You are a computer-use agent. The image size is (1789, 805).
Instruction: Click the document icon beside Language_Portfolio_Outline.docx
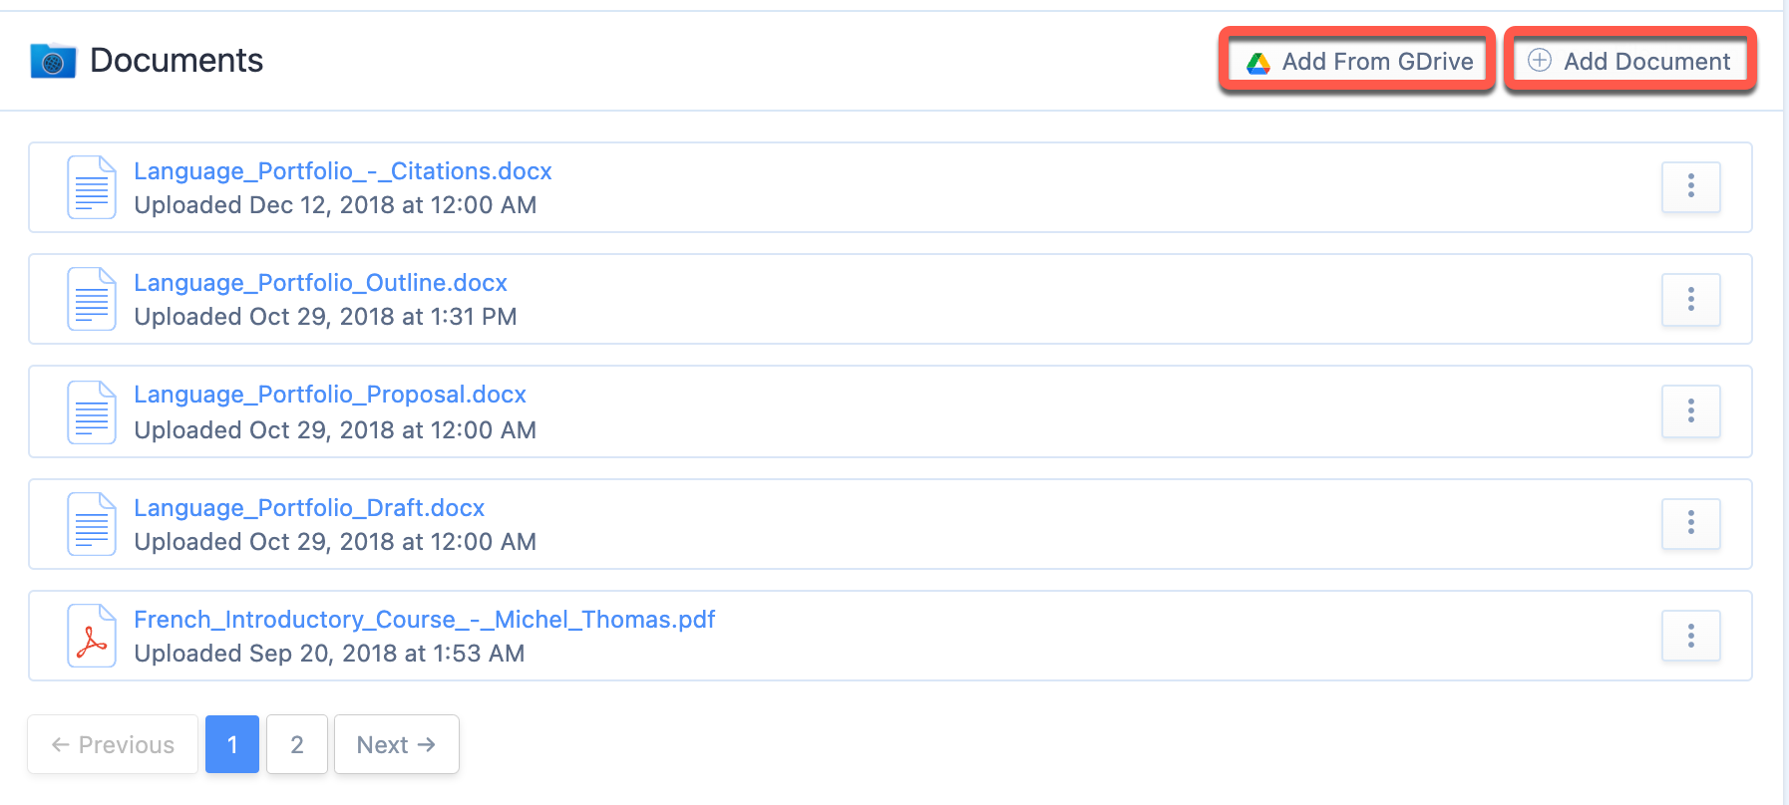pyautogui.click(x=92, y=299)
